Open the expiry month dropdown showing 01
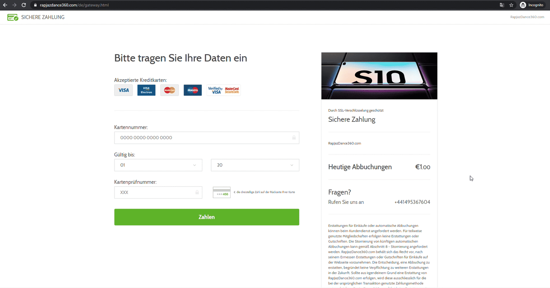This screenshot has height=288, width=550. tap(158, 165)
